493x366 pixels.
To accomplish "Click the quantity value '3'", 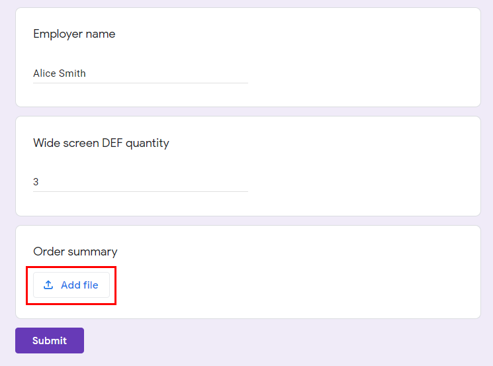I will 36,182.
